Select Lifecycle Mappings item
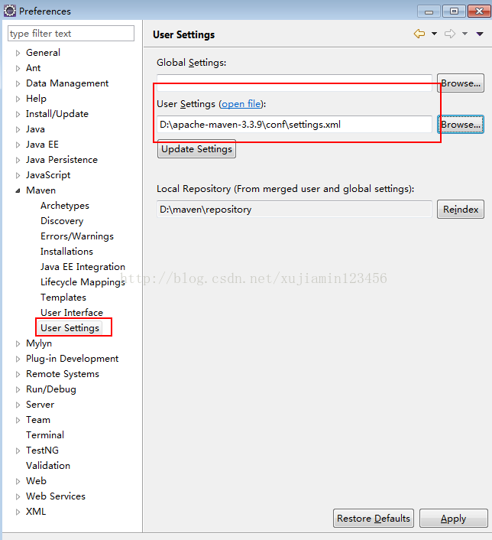The height and width of the screenshot is (540, 492). [83, 282]
